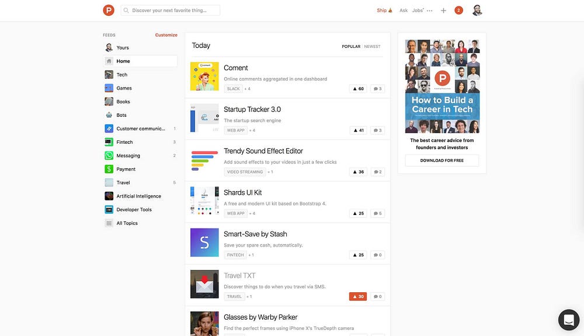Click the FINTECH topic tag
The height and width of the screenshot is (336, 584).
tap(235, 255)
